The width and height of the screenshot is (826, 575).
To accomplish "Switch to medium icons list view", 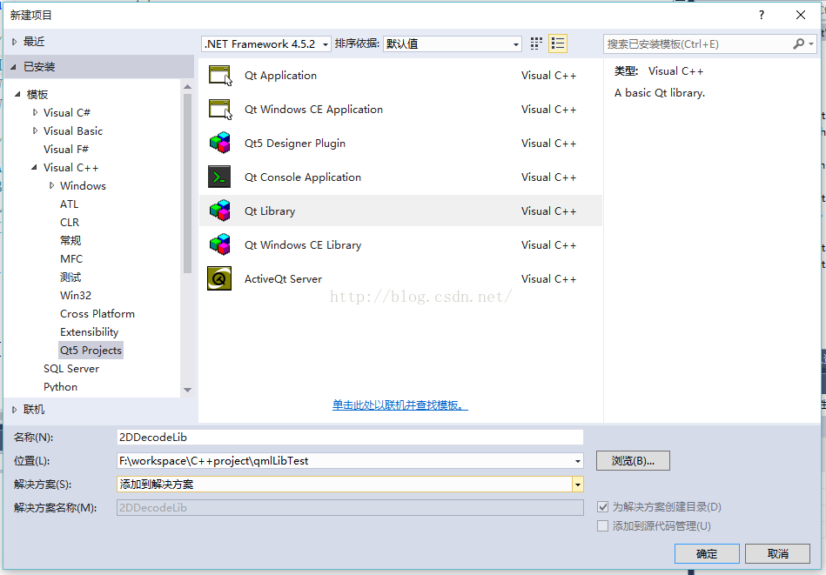I will [557, 43].
